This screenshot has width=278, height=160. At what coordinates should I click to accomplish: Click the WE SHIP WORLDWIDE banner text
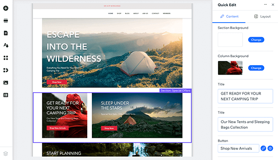pos(112,6)
